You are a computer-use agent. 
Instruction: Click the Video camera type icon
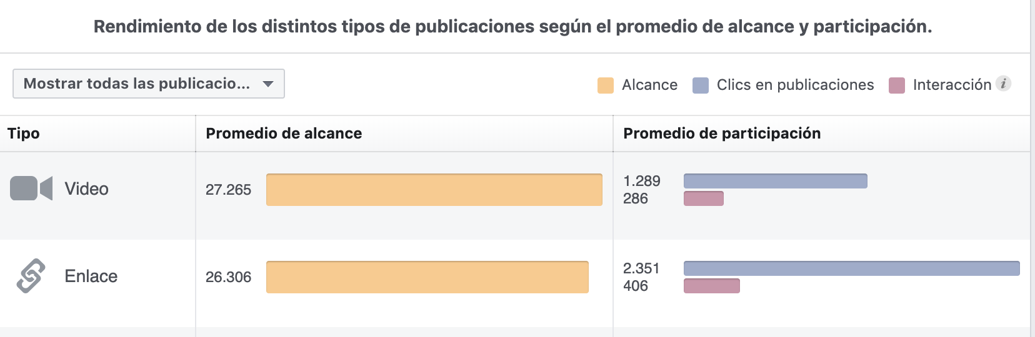tap(31, 188)
